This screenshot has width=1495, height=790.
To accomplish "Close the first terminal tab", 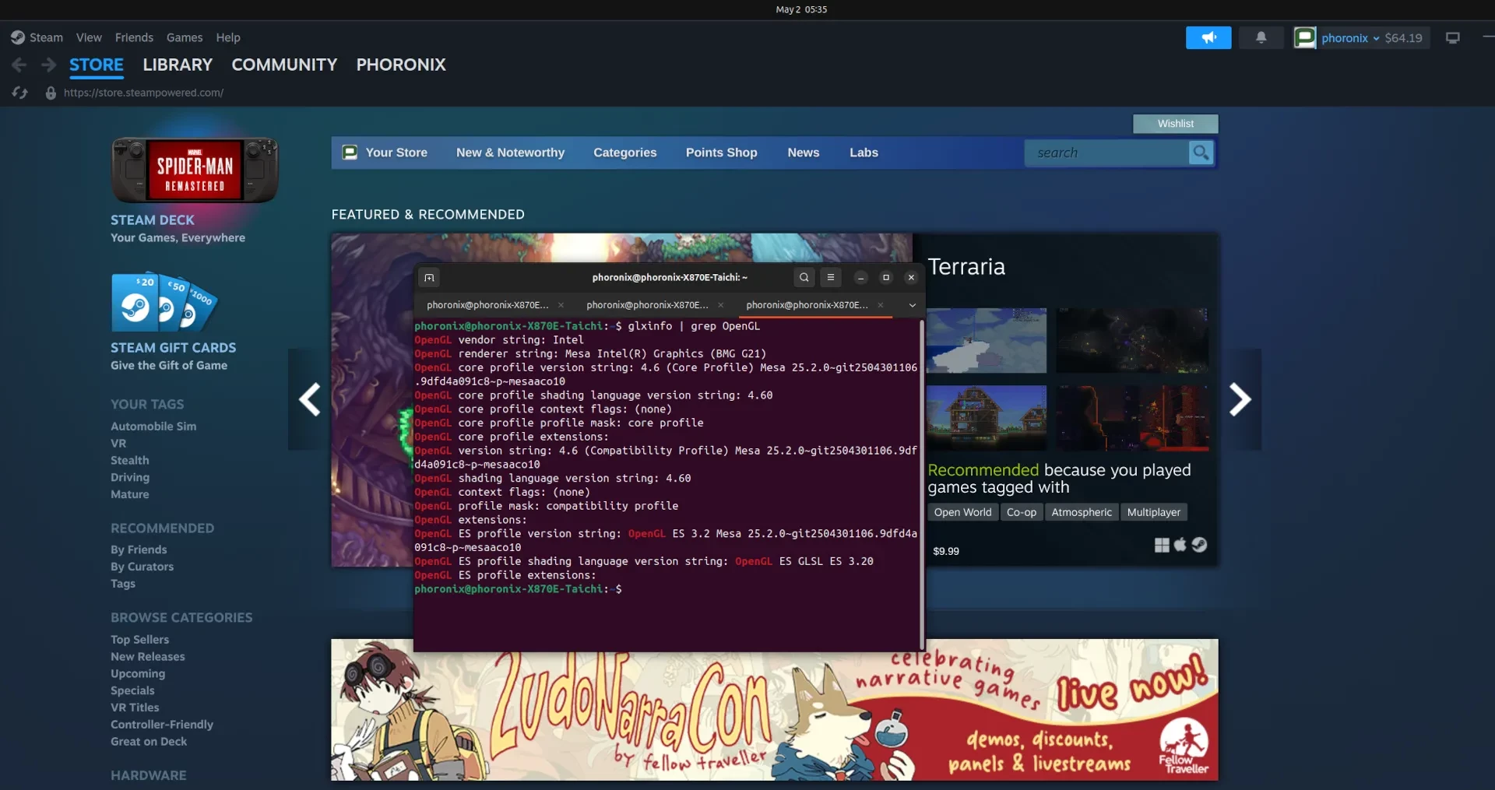I will click(561, 305).
